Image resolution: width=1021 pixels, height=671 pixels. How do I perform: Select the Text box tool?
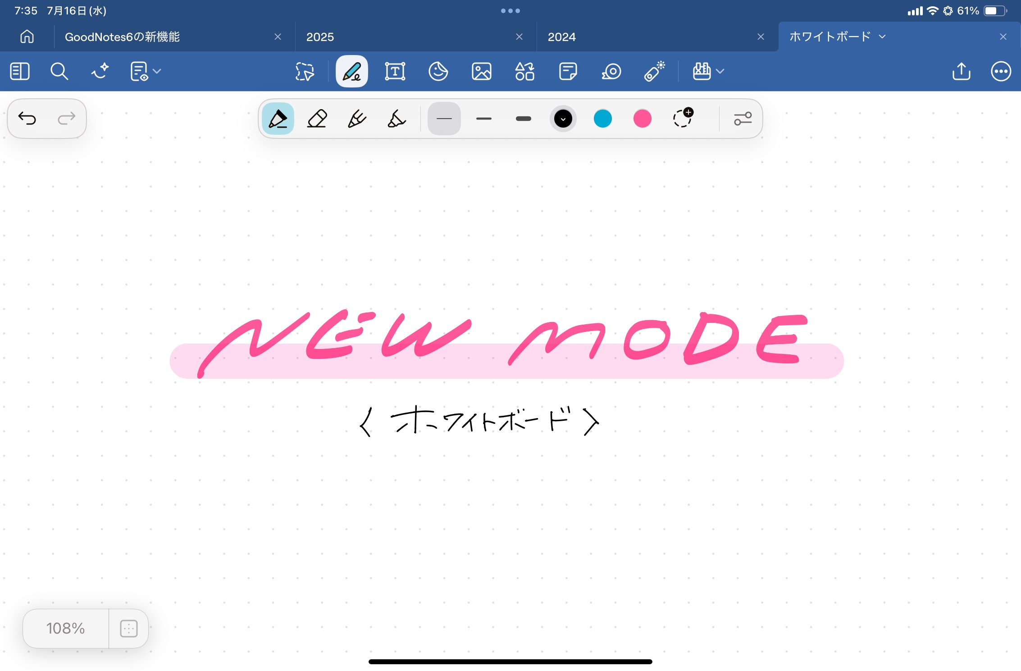tap(395, 71)
